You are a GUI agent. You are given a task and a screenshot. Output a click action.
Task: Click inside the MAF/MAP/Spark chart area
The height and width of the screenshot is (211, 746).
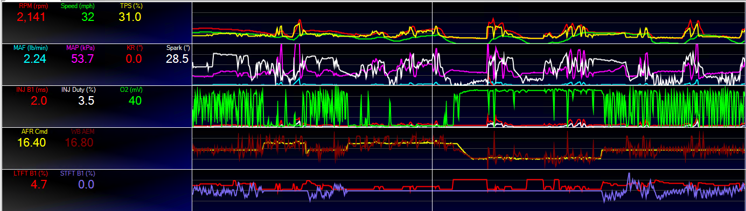click(469, 64)
